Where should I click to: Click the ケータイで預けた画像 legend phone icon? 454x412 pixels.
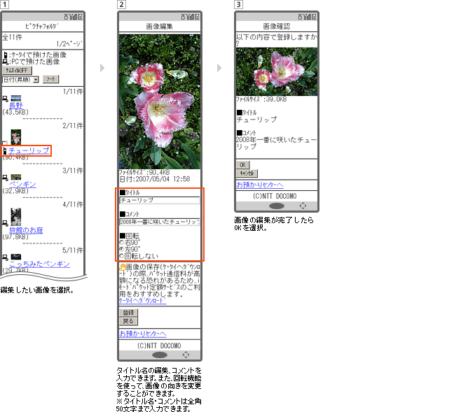pyautogui.click(x=5, y=55)
